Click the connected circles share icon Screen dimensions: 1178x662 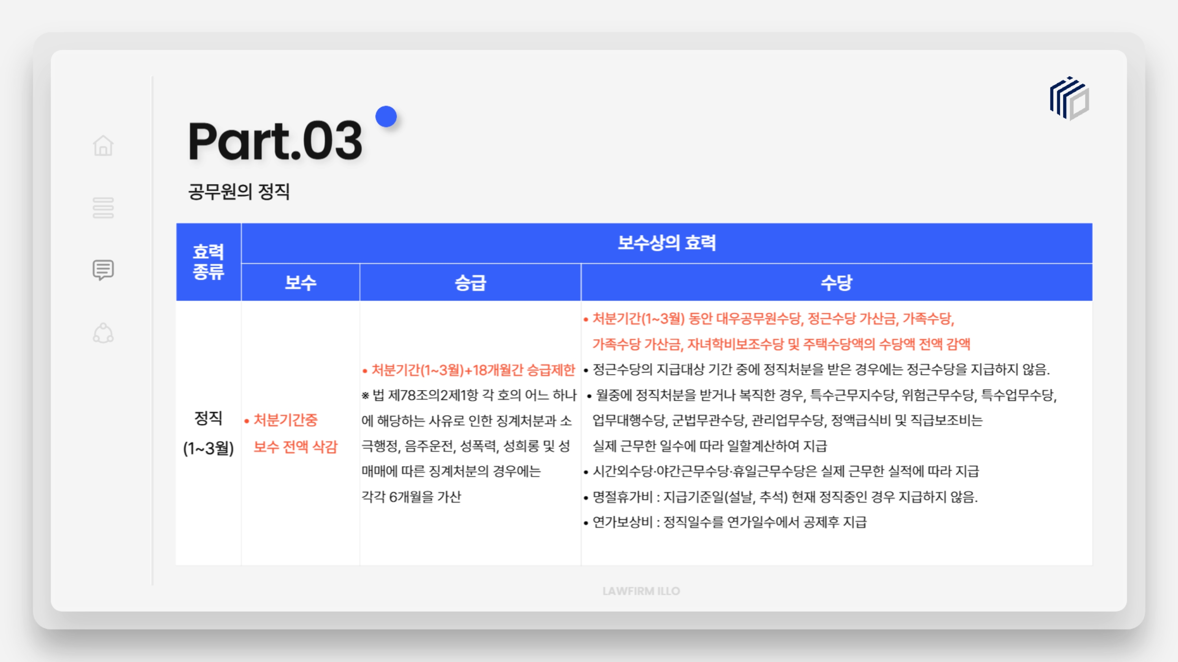(103, 333)
